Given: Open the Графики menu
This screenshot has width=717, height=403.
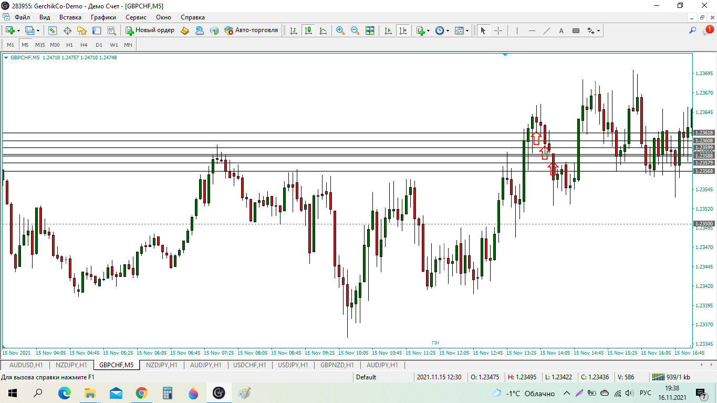Looking at the screenshot, I should pos(103,17).
